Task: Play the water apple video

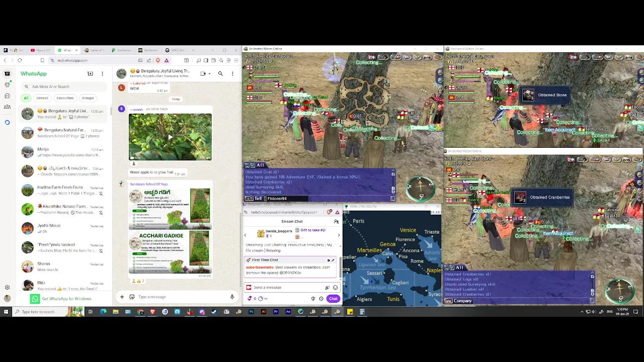Action: pos(170,137)
